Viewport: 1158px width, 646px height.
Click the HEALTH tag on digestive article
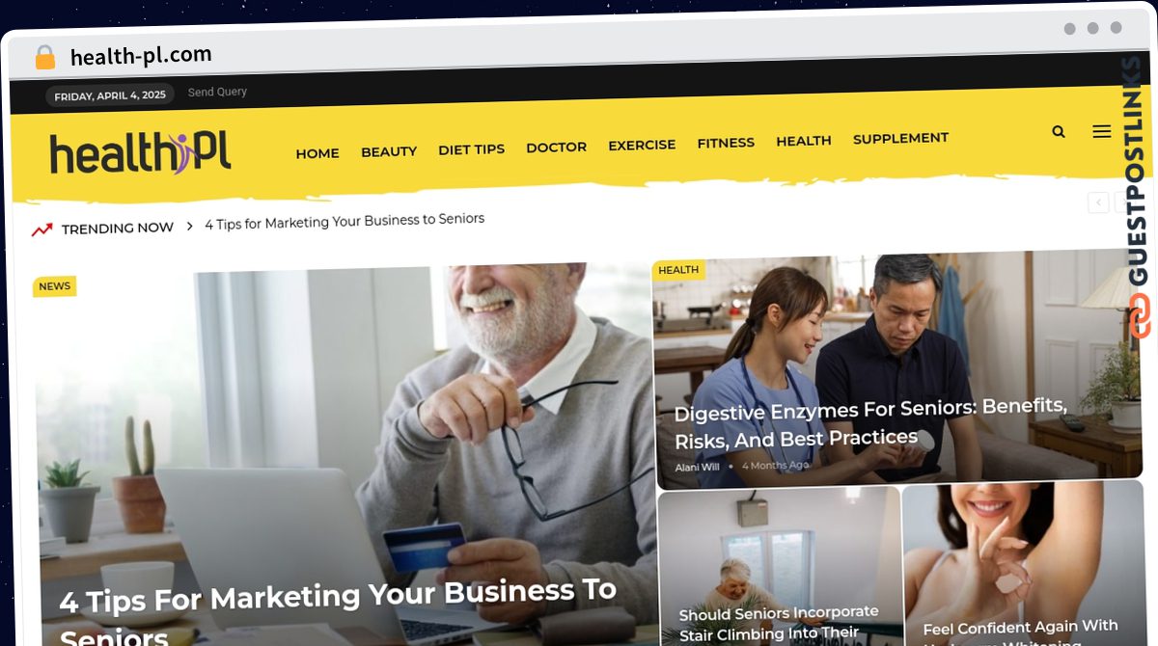[678, 270]
